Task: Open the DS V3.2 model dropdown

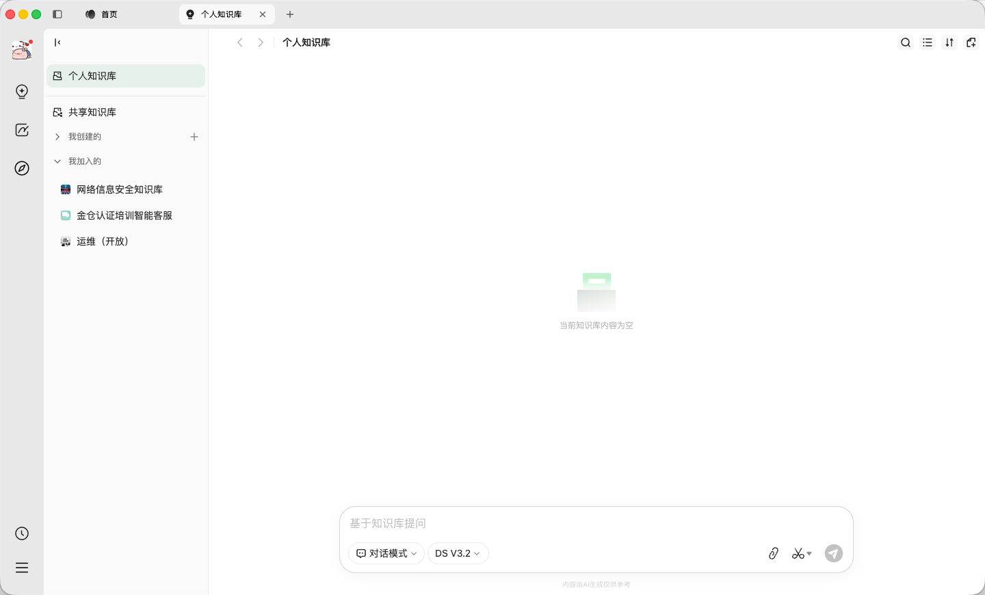Action: (458, 553)
